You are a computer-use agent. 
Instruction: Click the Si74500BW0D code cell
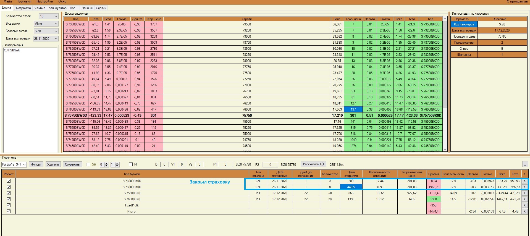[x=76, y=146]
